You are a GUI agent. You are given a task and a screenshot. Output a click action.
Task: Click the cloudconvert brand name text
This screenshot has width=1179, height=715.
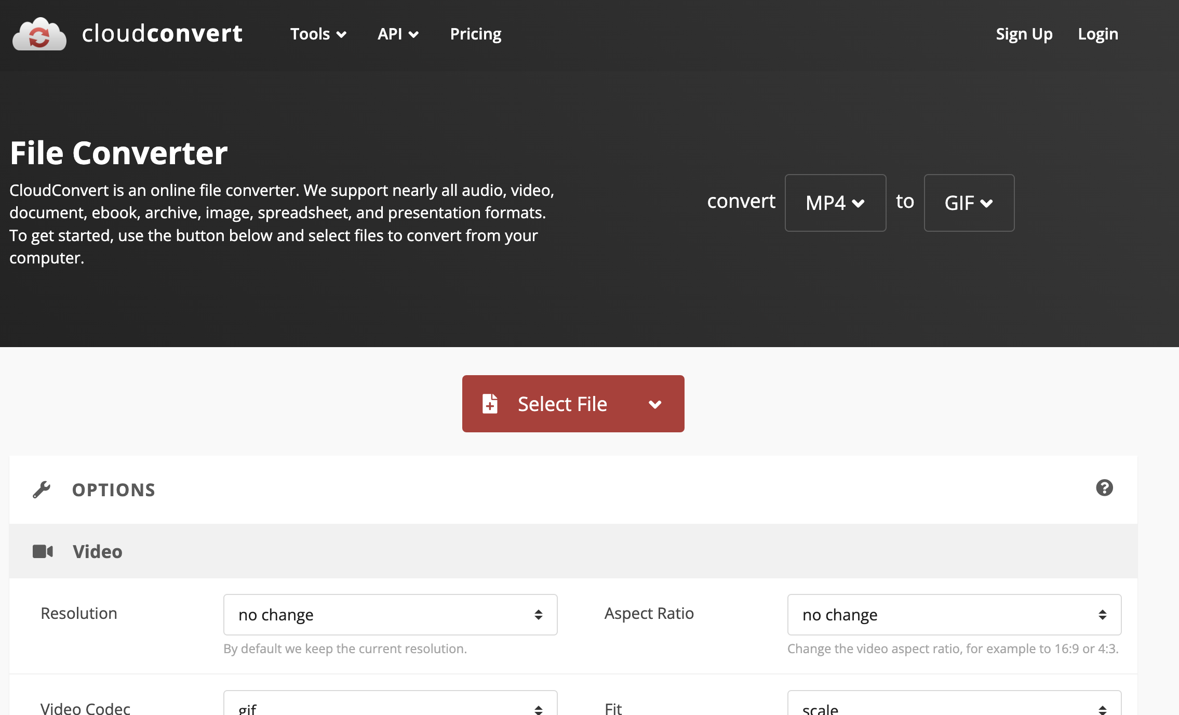click(162, 34)
